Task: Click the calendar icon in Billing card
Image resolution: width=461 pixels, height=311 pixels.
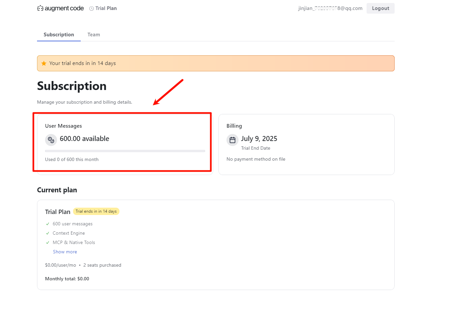Action: tap(233, 140)
